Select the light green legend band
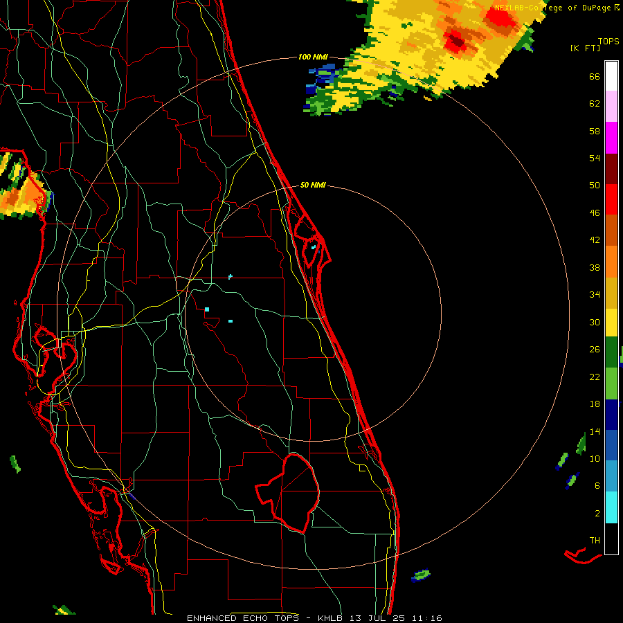Screen dimensions: 623x623 [x=611, y=383]
